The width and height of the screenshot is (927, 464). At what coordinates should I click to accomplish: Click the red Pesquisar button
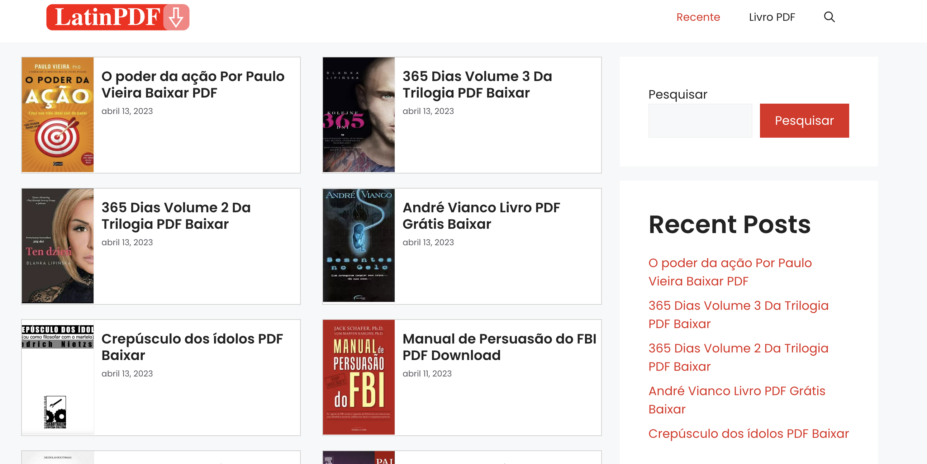804,120
